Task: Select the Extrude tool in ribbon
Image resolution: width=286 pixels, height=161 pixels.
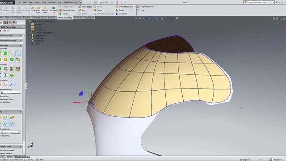Action: (6, 9)
